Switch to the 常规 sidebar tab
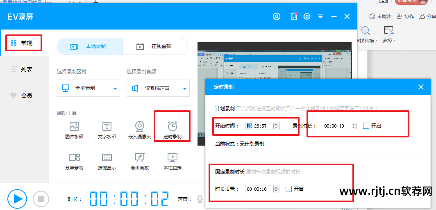 (x=24, y=43)
